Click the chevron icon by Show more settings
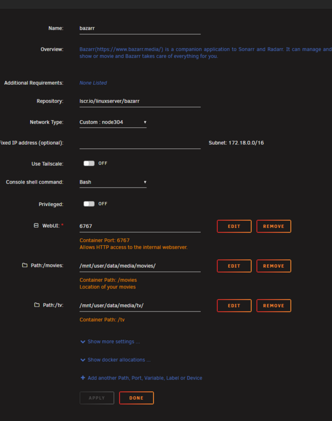This screenshot has height=421, width=332. pos(83,341)
